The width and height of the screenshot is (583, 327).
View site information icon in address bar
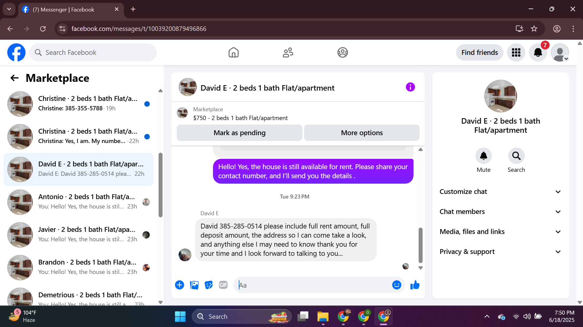tap(62, 28)
